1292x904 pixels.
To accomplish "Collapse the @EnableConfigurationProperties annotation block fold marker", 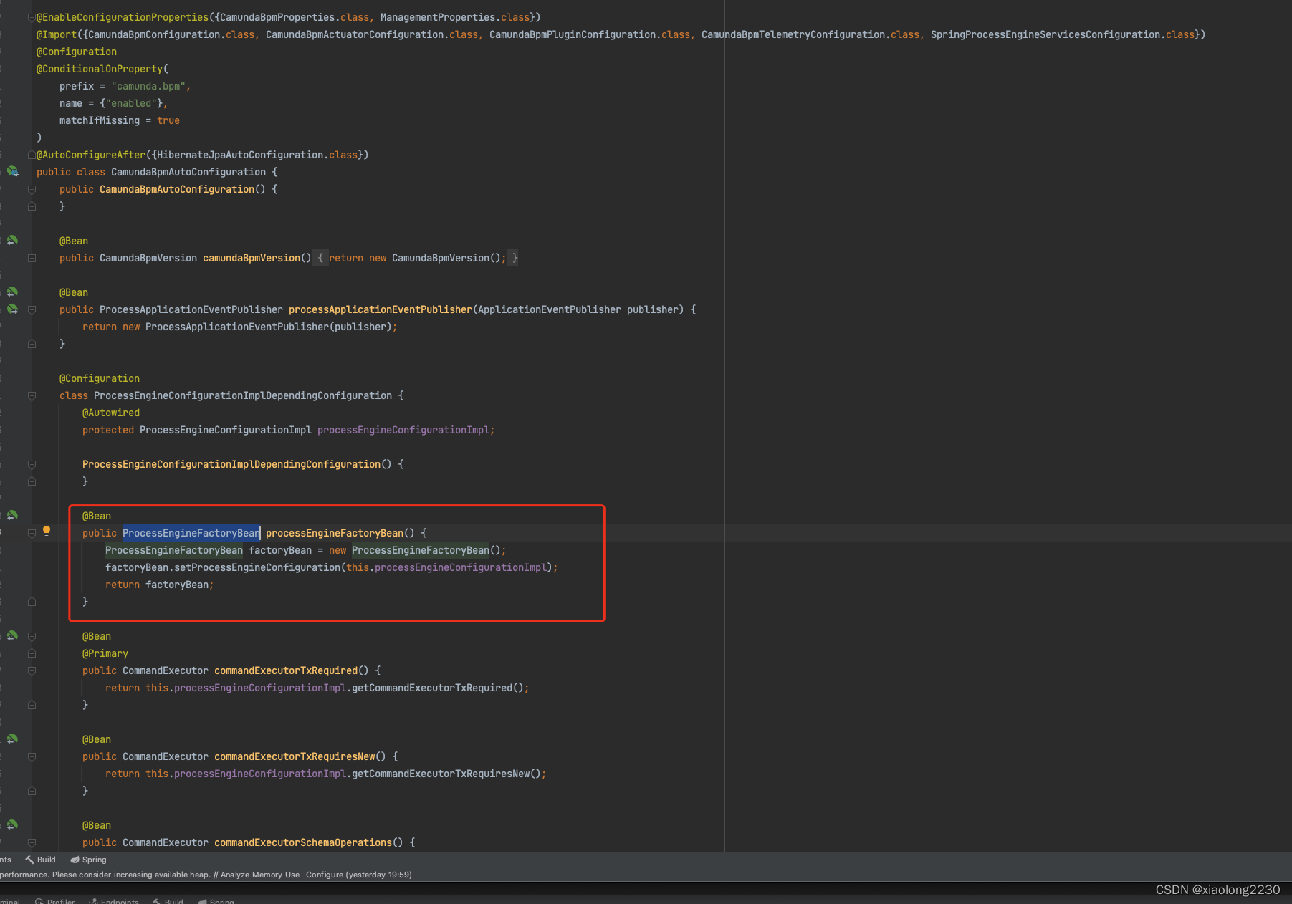I will (32, 17).
